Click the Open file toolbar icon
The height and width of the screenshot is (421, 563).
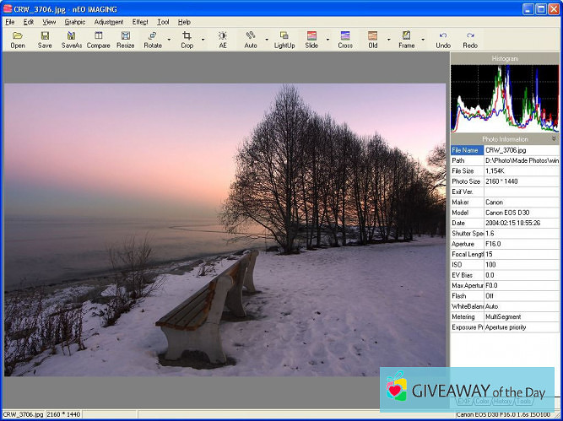18,36
